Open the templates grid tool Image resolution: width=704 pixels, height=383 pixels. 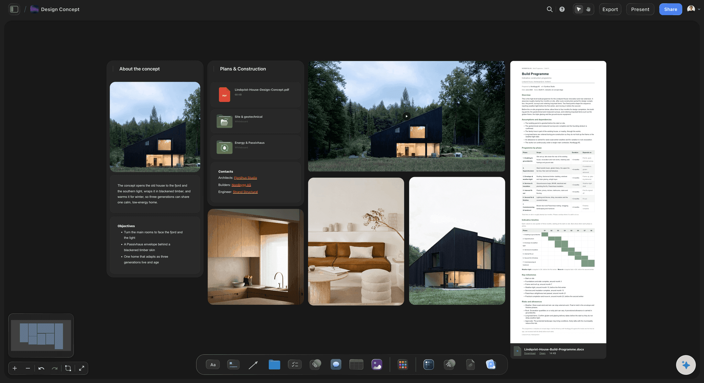click(429, 364)
